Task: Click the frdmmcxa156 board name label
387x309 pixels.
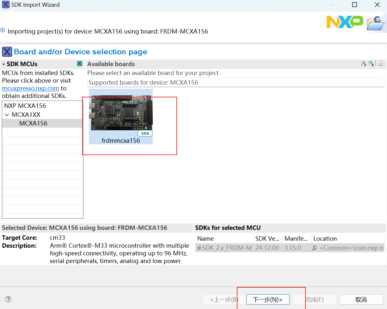Action: (x=121, y=140)
